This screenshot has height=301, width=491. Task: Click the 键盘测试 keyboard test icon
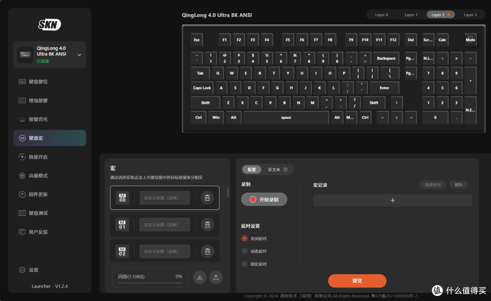(x=22, y=213)
